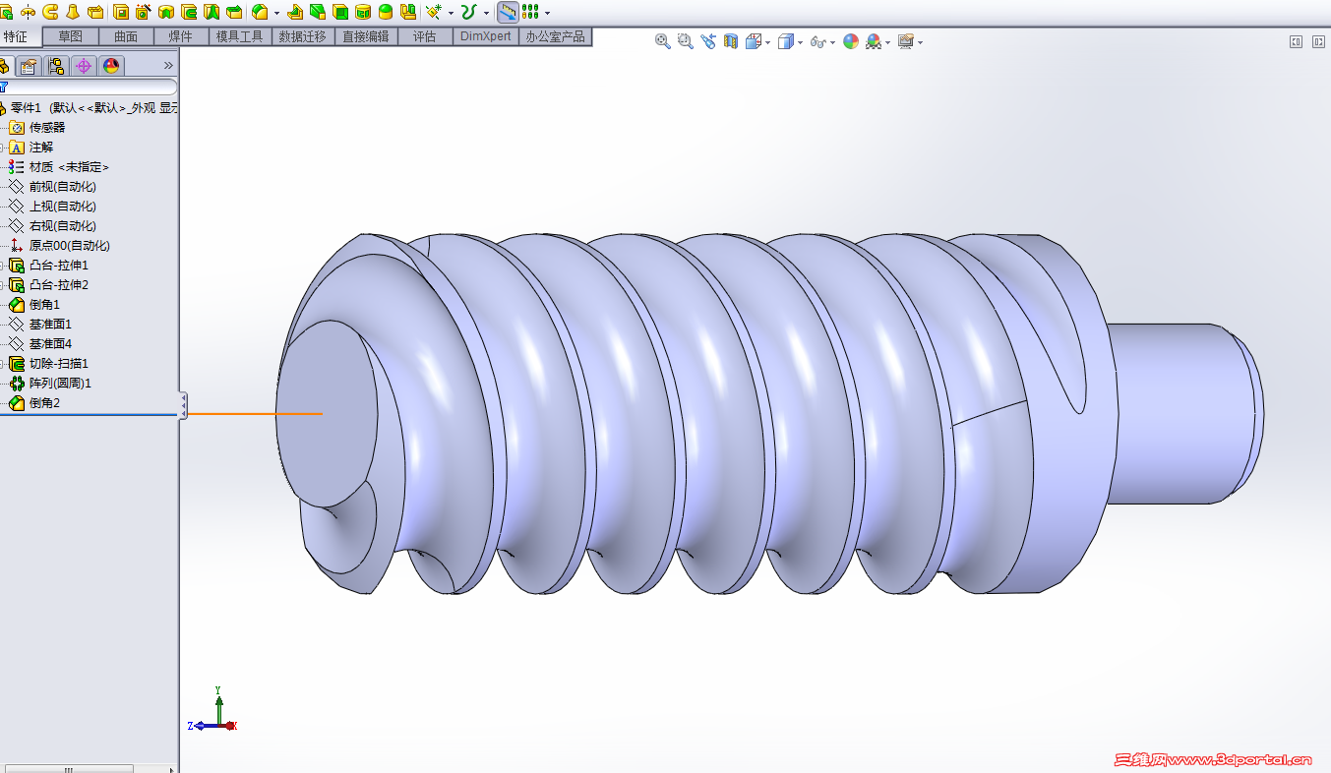Viewport: 1331px width, 773px height.
Task: Click the Mirror tool icon
Action: click(407, 12)
